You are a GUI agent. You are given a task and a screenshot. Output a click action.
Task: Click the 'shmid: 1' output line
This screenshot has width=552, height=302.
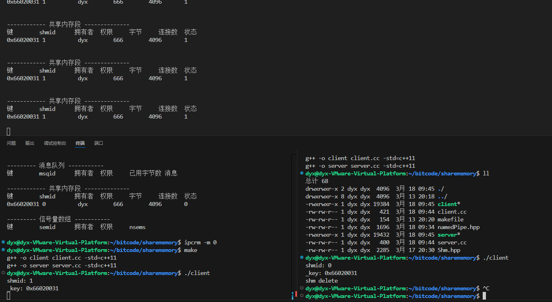(20, 281)
